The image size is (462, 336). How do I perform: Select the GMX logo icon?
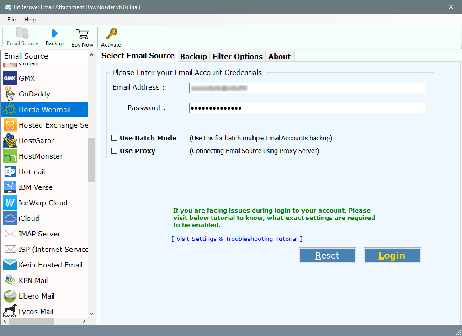(x=10, y=79)
